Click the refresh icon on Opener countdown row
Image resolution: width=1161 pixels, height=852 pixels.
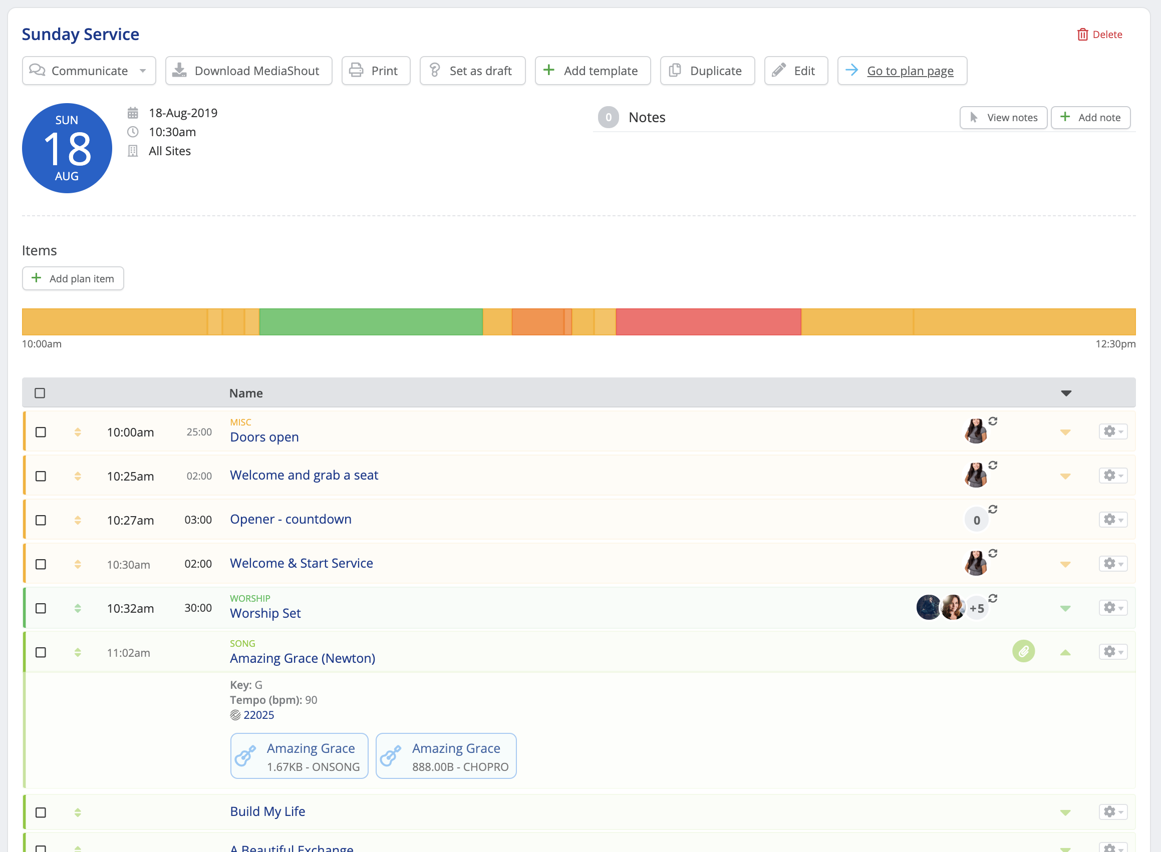(992, 509)
